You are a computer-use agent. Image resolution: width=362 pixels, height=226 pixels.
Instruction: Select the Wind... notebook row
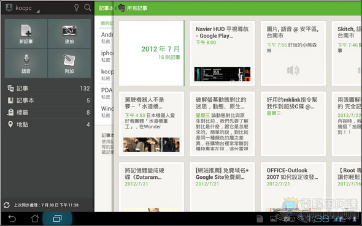pyautogui.click(x=106, y=111)
